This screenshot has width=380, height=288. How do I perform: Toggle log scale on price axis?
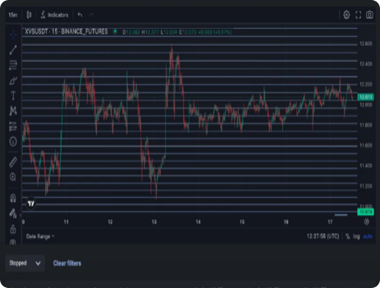coord(356,237)
